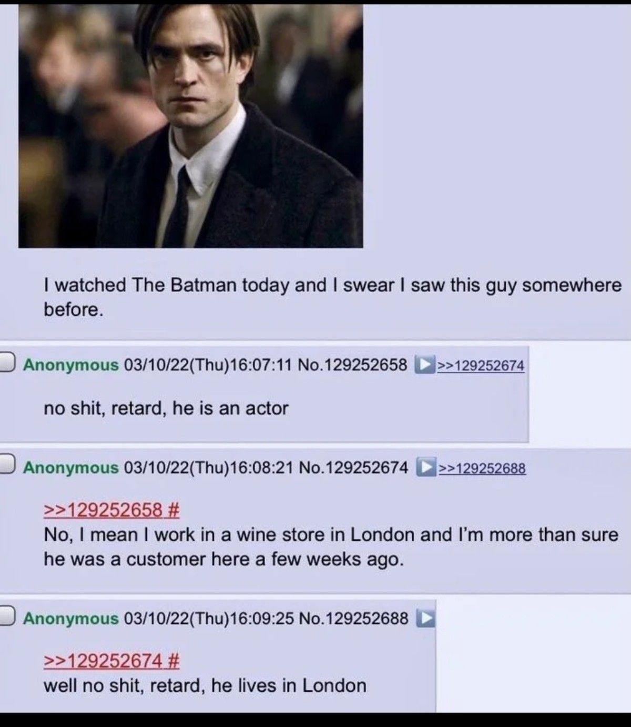Click post number No.129252688
The width and height of the screenshot is (631, 727).
353,618
